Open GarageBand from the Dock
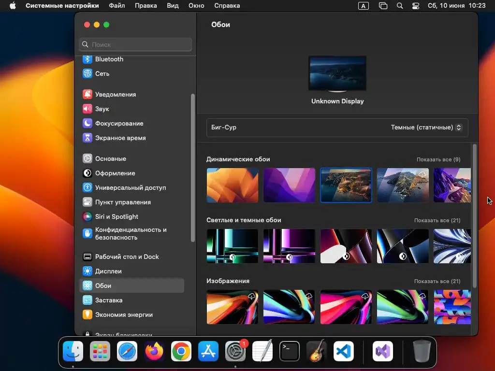 pos(317,351)
